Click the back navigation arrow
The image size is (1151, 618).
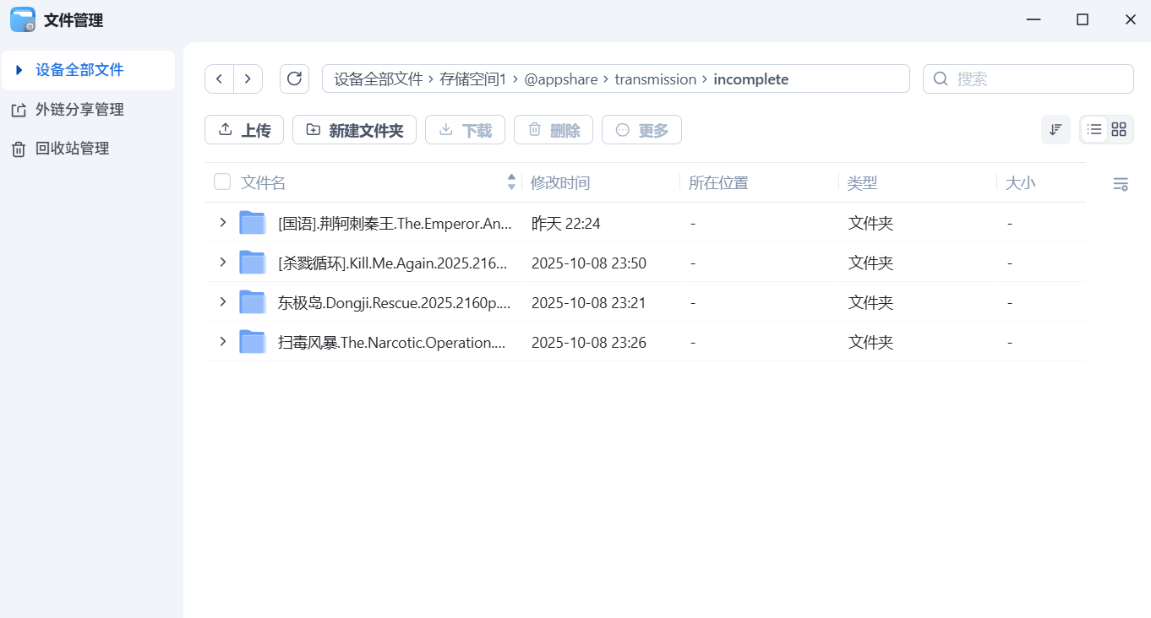pos(220,79)
